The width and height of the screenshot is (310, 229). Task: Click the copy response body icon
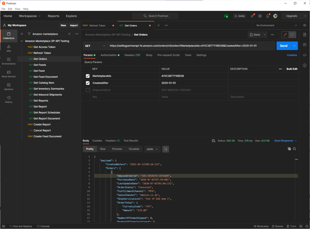click(x=289, y=149)
